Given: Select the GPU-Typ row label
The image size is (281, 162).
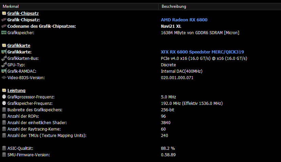Looking at the screenshot, I should point(16,65).
